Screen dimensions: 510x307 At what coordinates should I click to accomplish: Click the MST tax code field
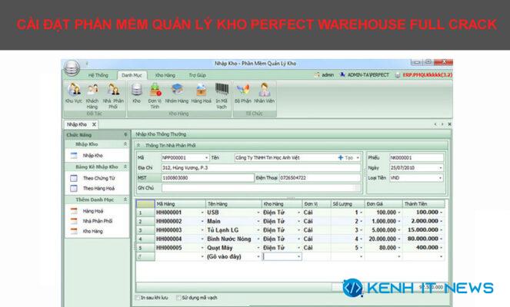point(208,178)
